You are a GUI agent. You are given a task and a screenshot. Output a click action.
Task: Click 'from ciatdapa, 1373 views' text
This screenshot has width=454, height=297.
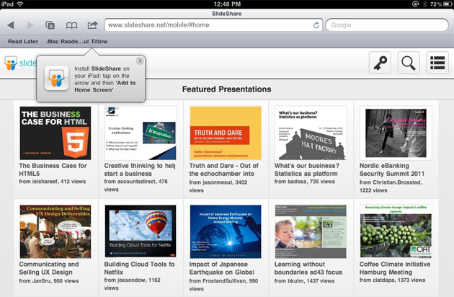[392, 280]
